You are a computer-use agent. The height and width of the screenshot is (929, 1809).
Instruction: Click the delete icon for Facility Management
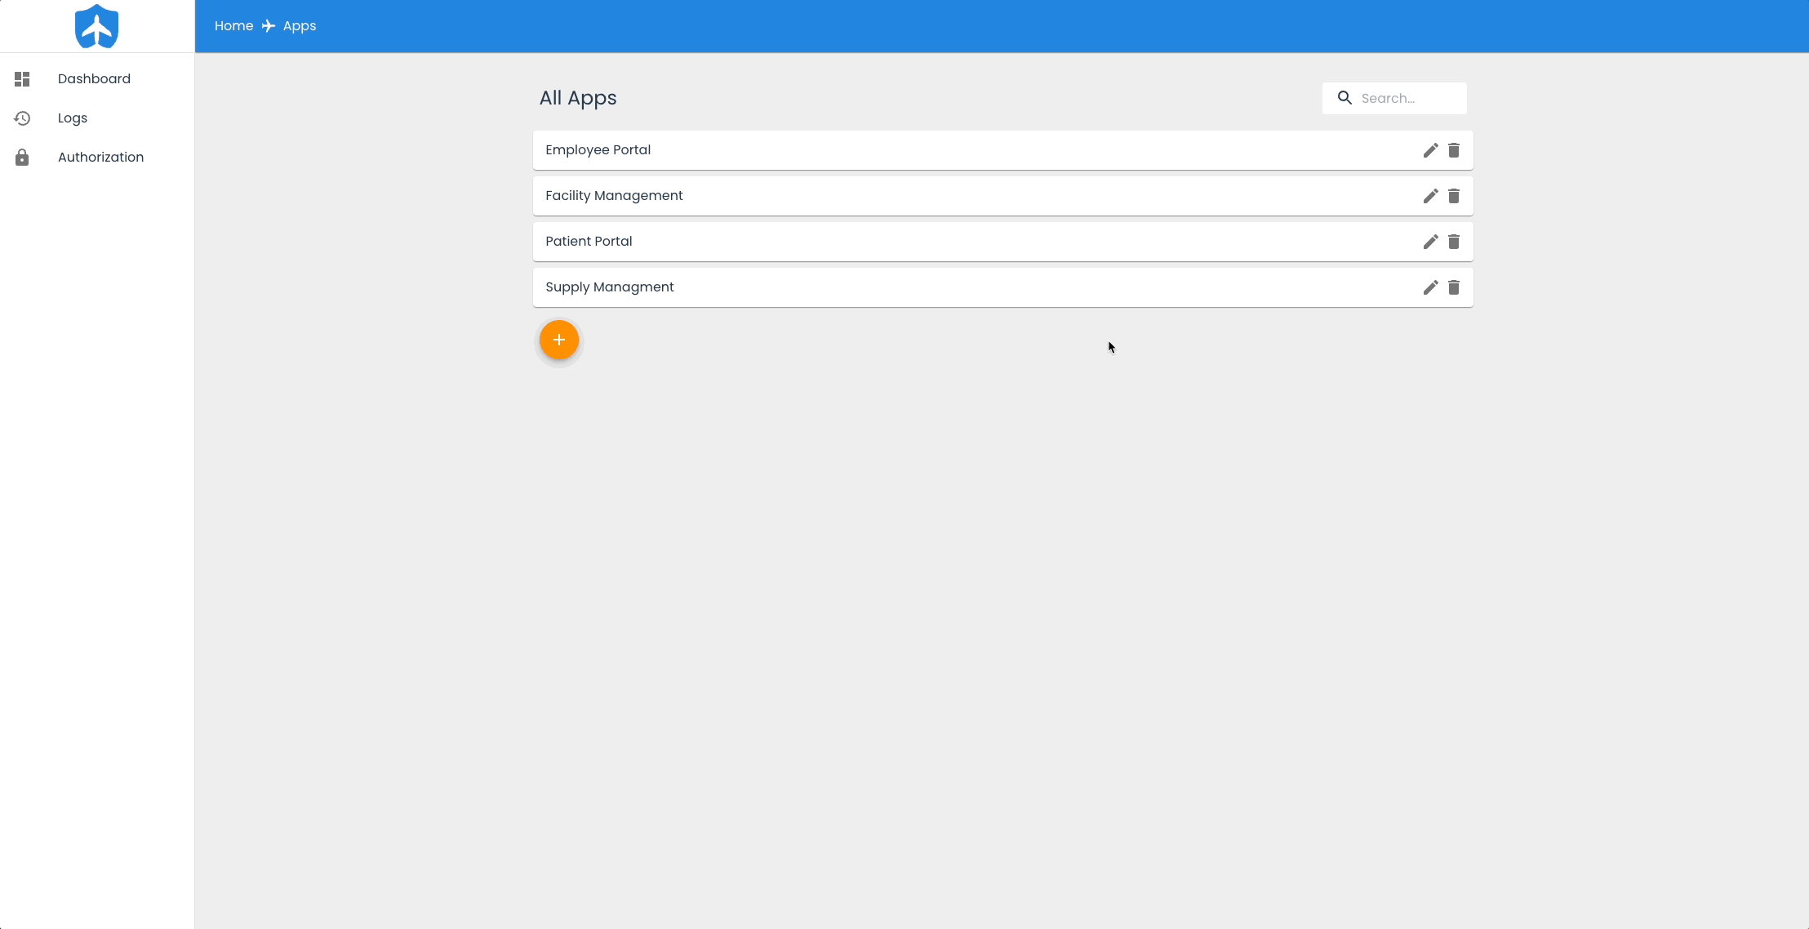point(1454,196)
